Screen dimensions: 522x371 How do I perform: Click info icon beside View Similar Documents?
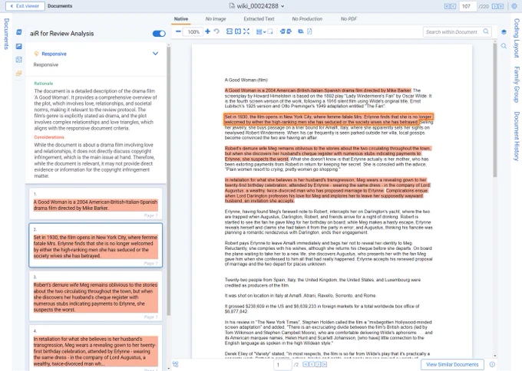tap(492, 364)
